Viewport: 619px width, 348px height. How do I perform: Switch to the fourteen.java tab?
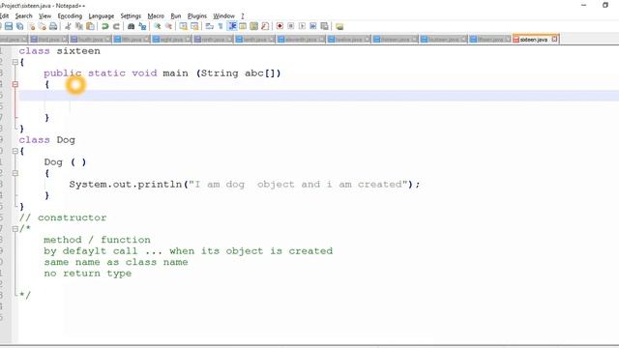[443, 40]
